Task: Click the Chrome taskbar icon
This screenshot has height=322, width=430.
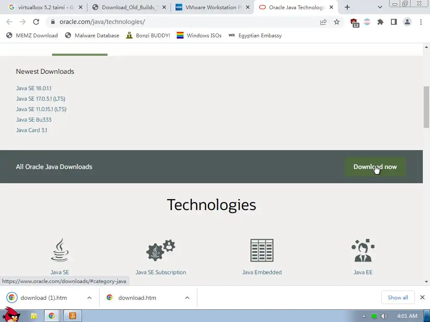Action: coord(52,316)
